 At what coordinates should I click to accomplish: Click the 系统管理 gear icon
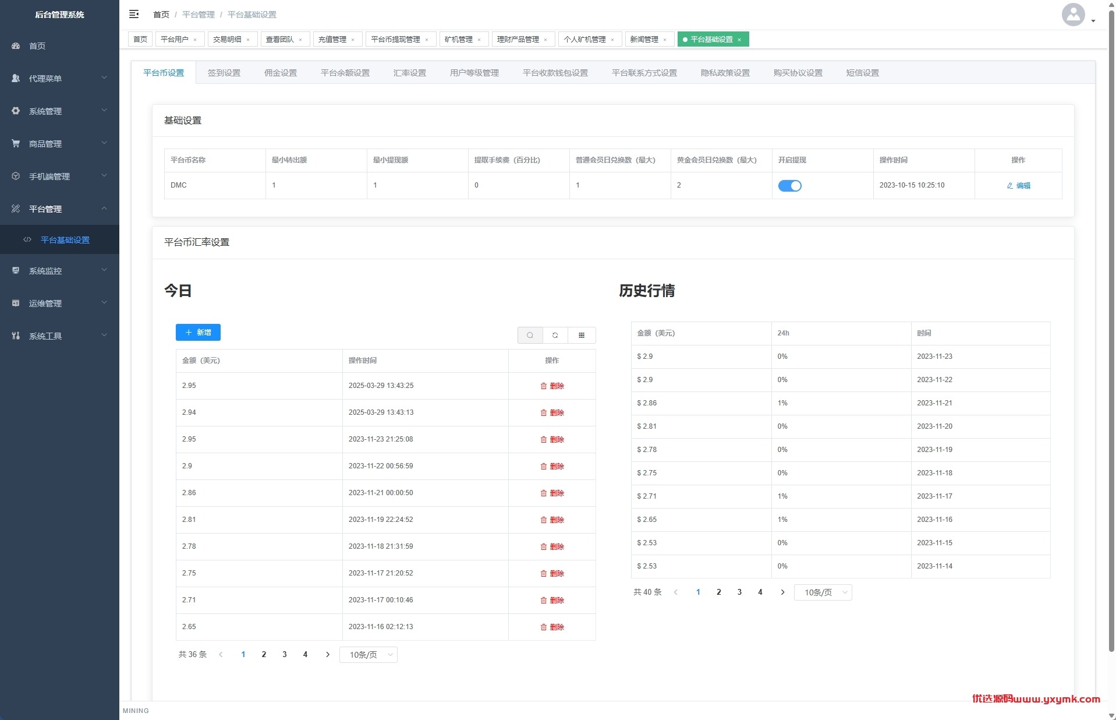(16, 111)
